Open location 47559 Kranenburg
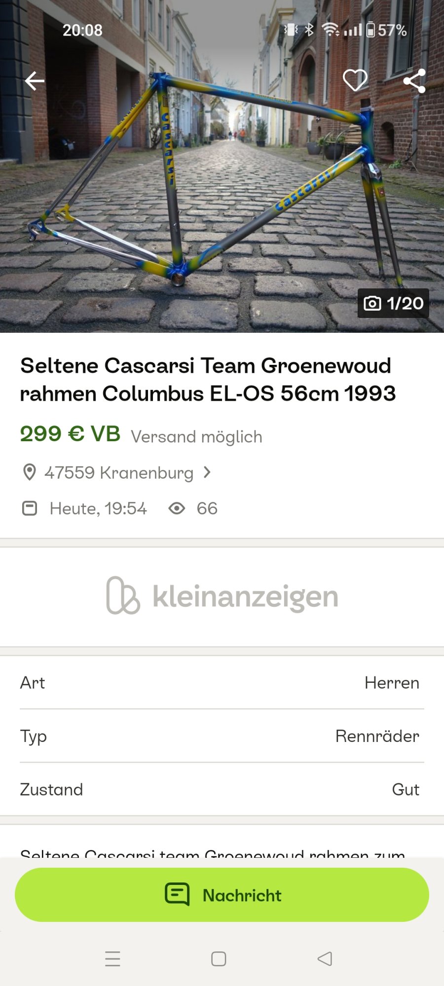 (119, 473)
